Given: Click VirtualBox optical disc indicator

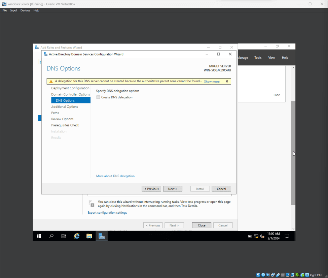Looking at the screenshot, I should tap(263, 275).
